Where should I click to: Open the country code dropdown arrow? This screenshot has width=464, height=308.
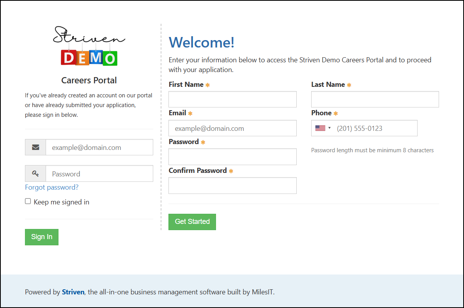329,128
